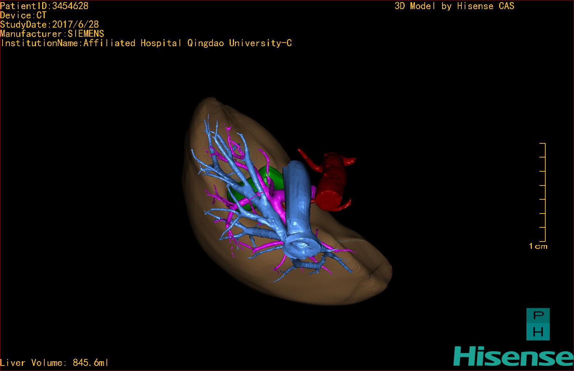
Task: Click the PatientID:3454628 text
Action: [44, 6]
